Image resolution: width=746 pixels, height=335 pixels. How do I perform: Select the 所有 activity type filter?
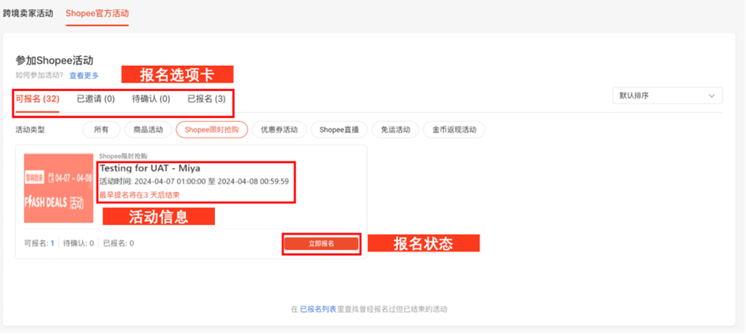(x=101, y=129)
